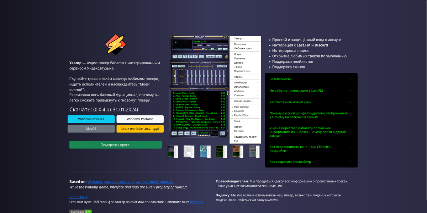Select Linkin Park - Numb playlist row
This screenshot has height=213, width=427.
click(x=199, y=93)
